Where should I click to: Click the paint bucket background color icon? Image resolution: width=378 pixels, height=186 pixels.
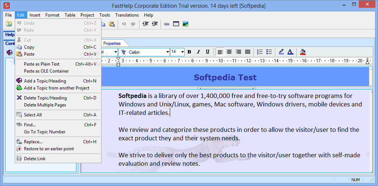(x=303, y=52)
